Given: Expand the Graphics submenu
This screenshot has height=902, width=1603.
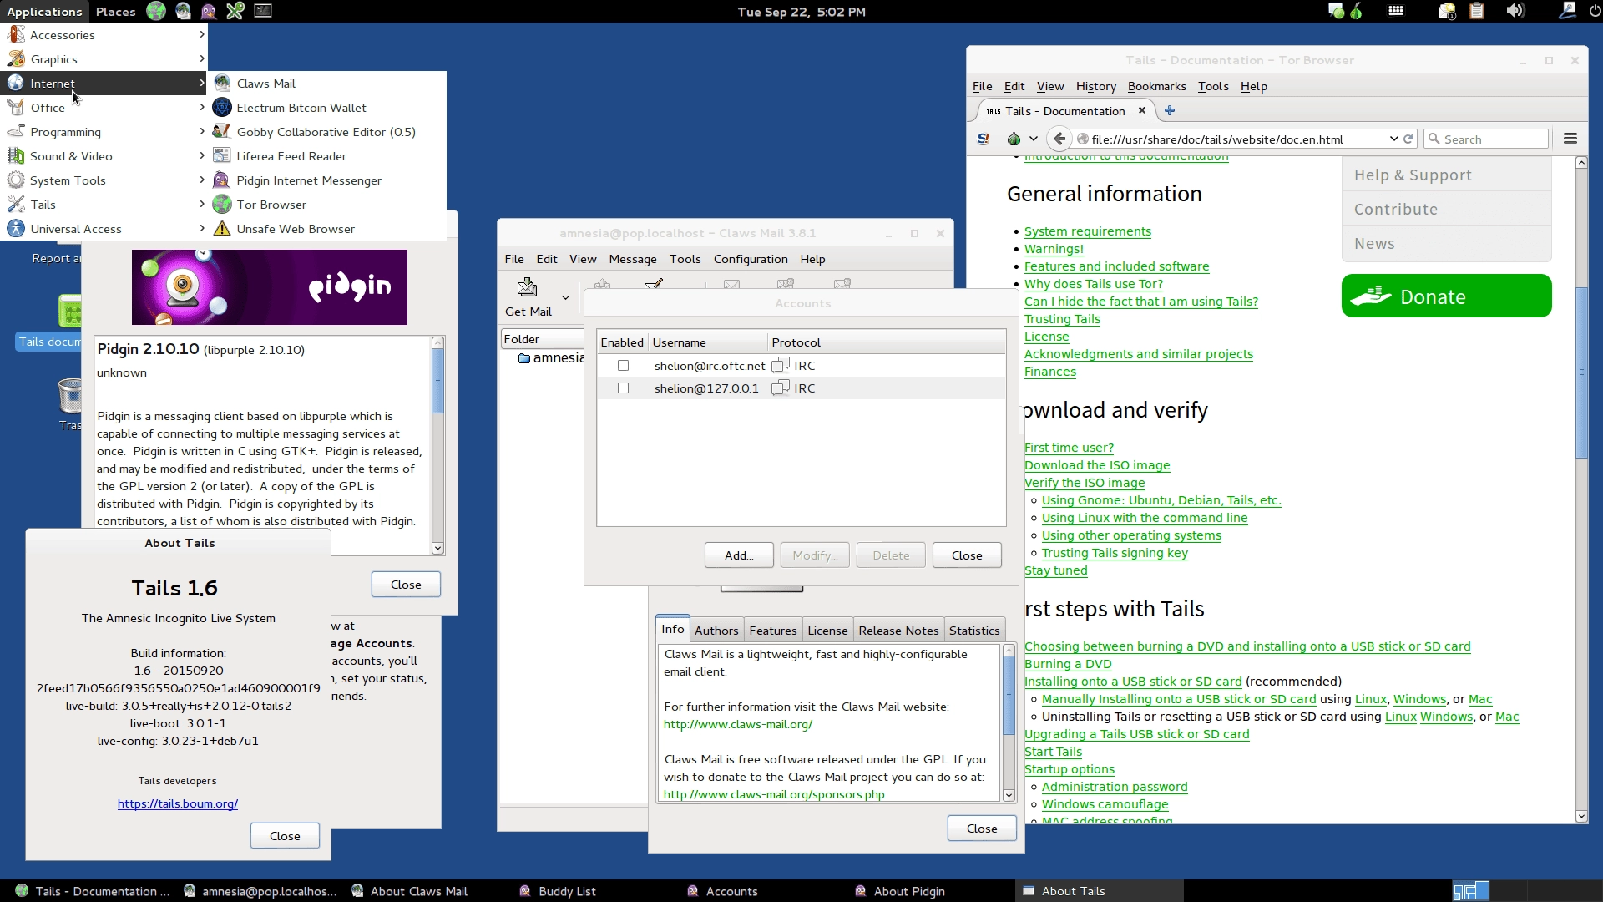Looking at the screenshot, I should point(104,59).
